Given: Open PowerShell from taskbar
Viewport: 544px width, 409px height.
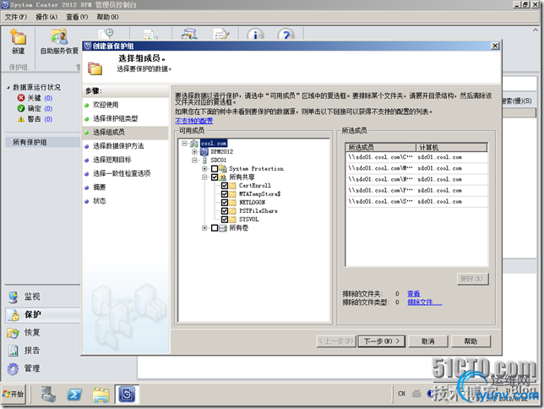Looking at the screenshot, I should (74, 395).
